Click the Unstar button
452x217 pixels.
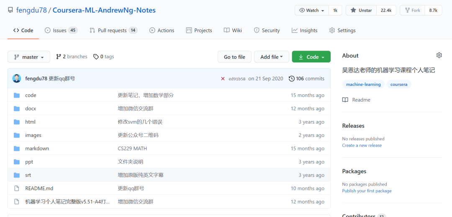(x=361, y=10)
